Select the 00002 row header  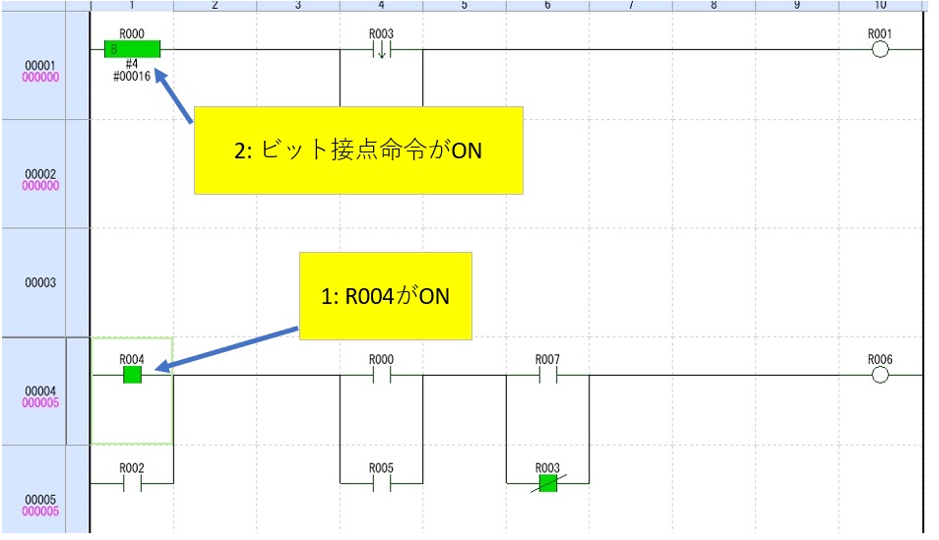tap(43, 178)
